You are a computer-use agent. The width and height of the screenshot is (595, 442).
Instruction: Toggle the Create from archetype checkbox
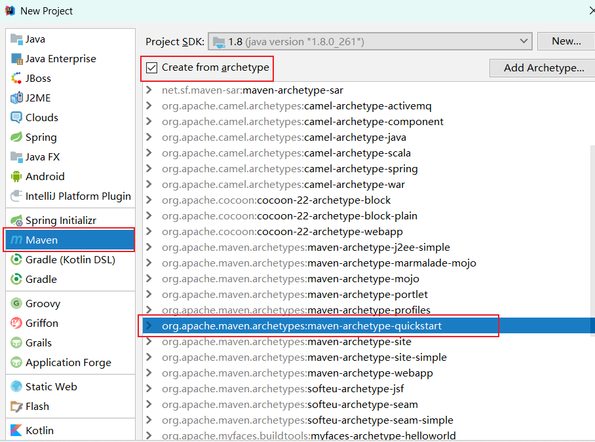(x=152, y=67)
